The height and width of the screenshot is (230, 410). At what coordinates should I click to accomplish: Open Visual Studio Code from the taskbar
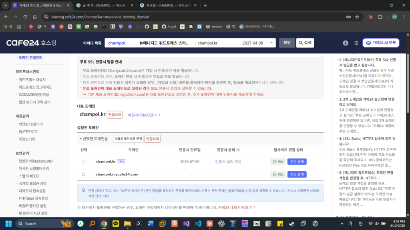[198, 224]
